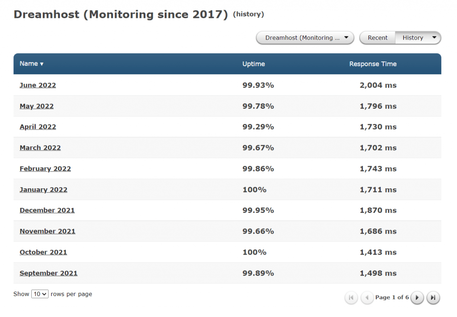Screen dimensions: 457x317
Task: Open the October 2021 report
Action: click(x=43, y=252)
